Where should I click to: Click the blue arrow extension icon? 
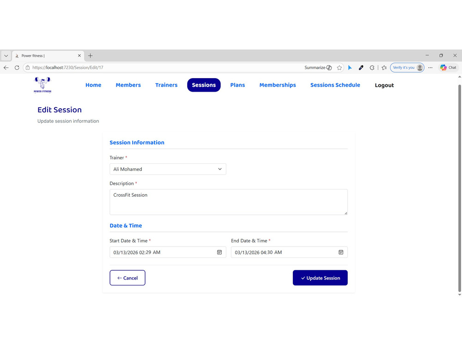click(x=350, y=68)
